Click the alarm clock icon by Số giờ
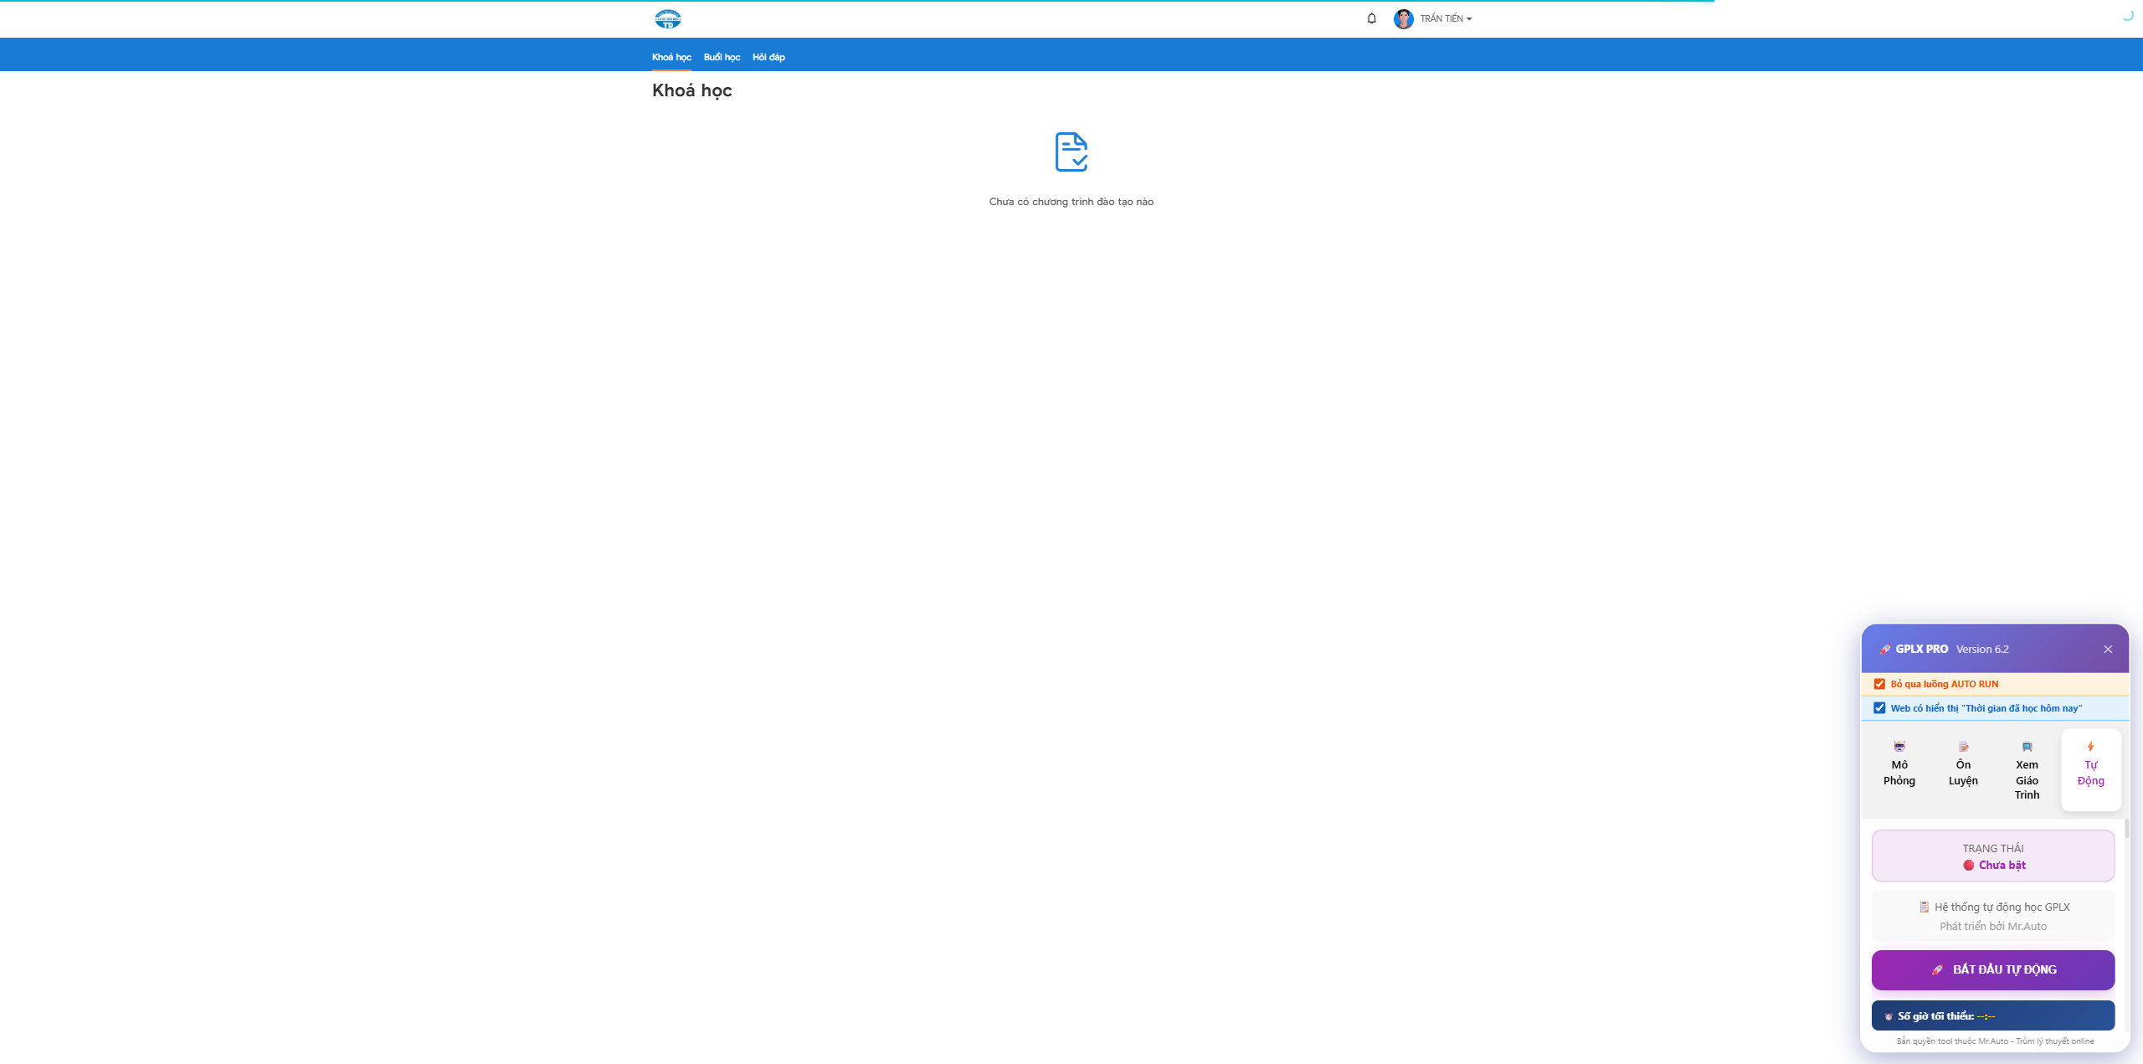 pos(1889,1016)
